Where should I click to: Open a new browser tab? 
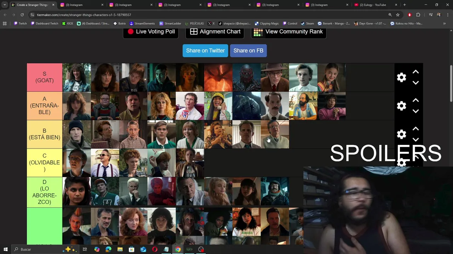pos(405,5)
